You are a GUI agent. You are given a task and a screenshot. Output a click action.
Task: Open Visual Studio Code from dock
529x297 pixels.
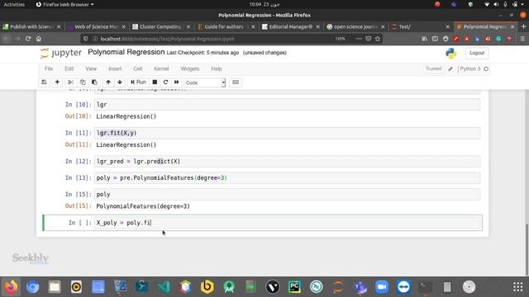[x=164, y=287]
